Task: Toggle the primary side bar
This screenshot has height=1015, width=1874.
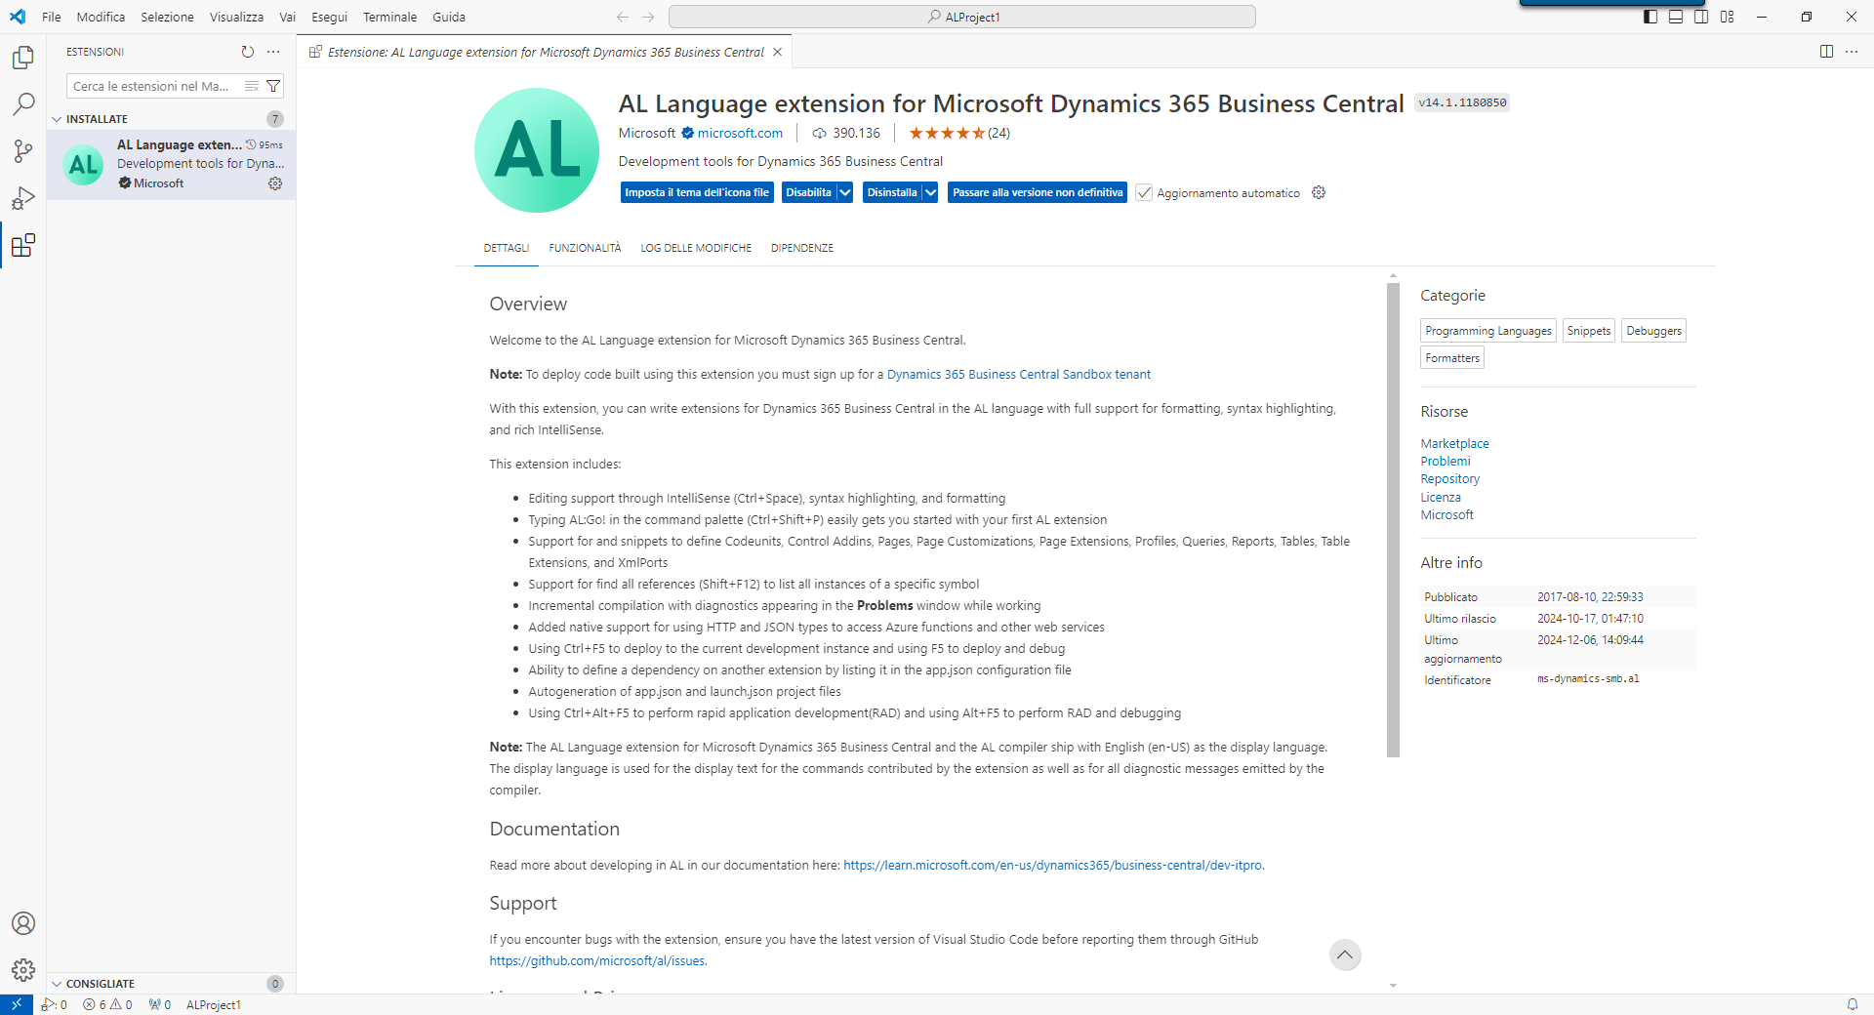Action: click(x=1650, y=17)
